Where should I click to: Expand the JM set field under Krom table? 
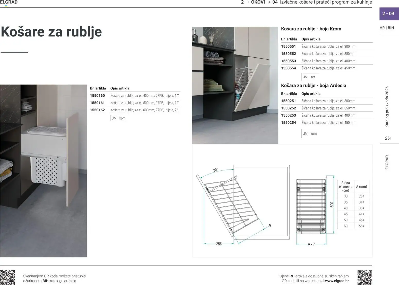click(309, 77)
